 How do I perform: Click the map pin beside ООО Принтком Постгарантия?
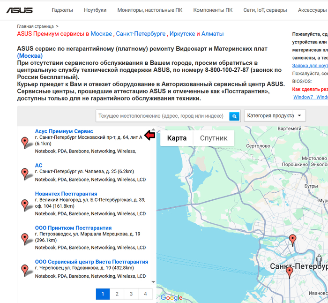[x=25, y=239]
